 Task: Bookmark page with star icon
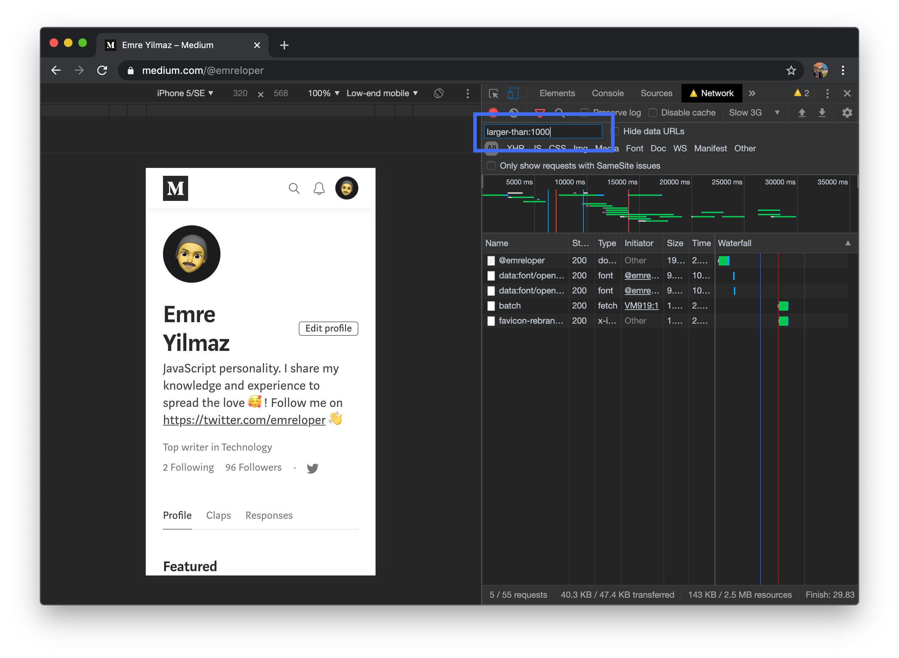click(791, 70)
